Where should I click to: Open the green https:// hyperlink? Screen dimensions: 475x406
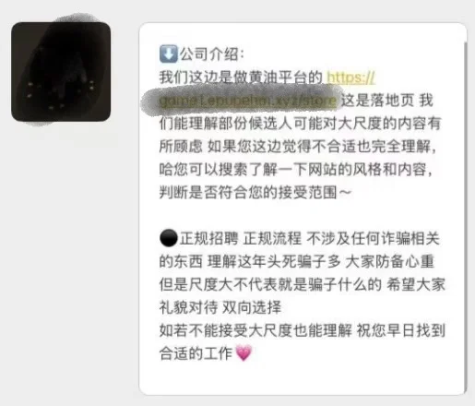350,78
